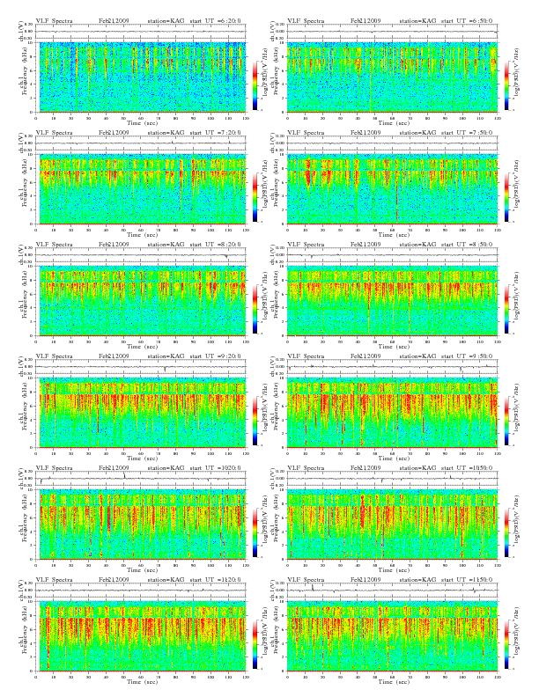Click the PSD color bar beside the 10:50:0 plot
Image resolution: width=539 pixels, height=697 pixels.
tap(507, 532)
